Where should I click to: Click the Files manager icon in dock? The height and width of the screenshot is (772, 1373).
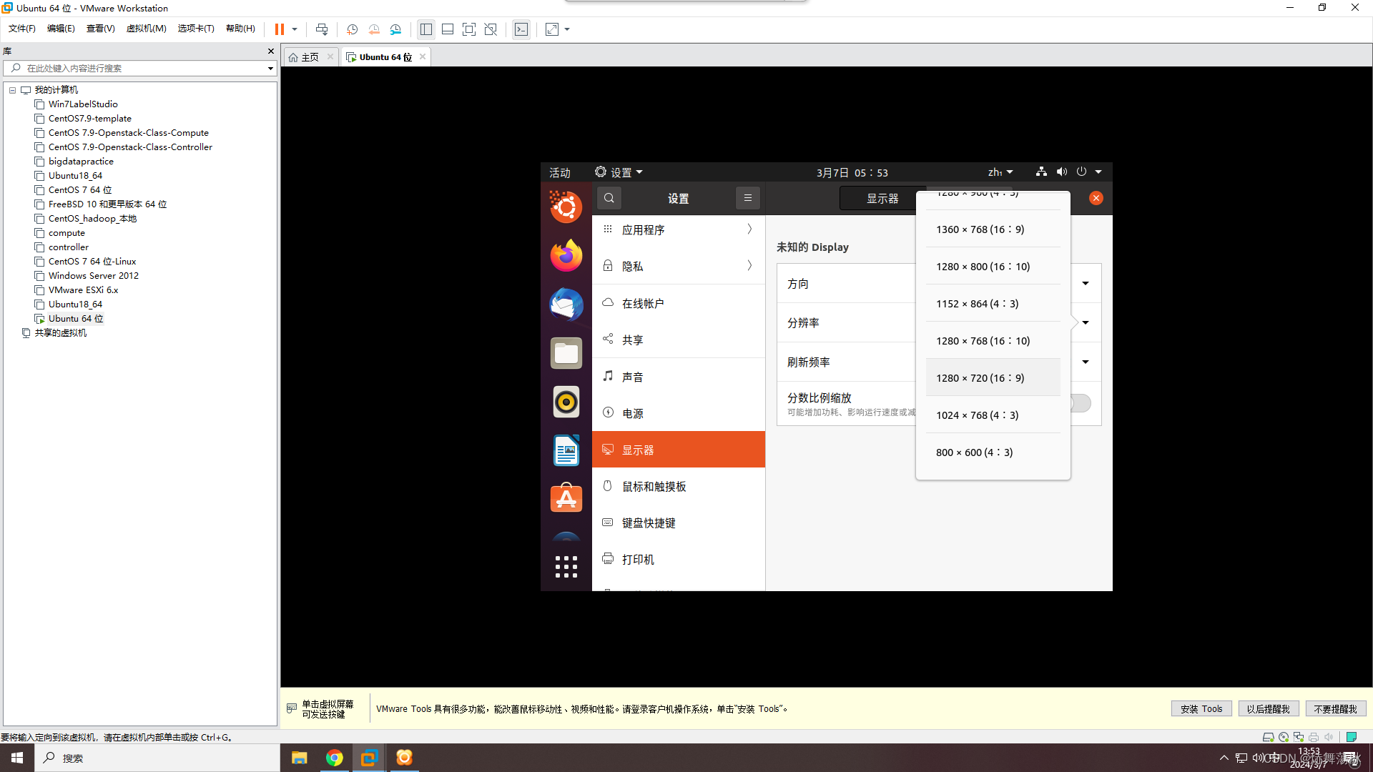pyautogui.click(x=566, y=352)
